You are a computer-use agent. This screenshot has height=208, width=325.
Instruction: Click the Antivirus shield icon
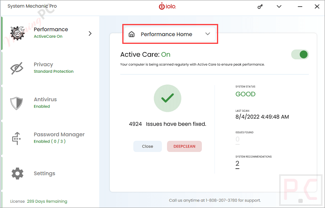point(16,103)
